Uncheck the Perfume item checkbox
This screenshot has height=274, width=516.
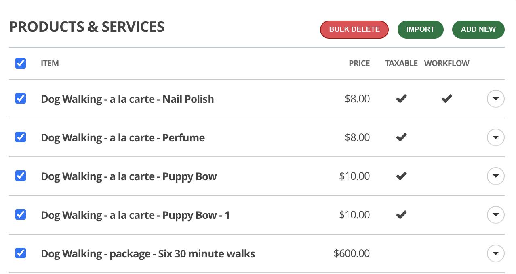[21, 137]
